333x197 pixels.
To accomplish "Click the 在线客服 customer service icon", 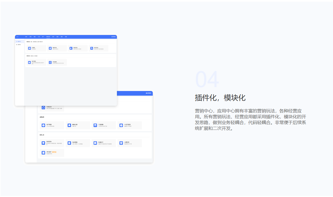I will coord(69,143).
